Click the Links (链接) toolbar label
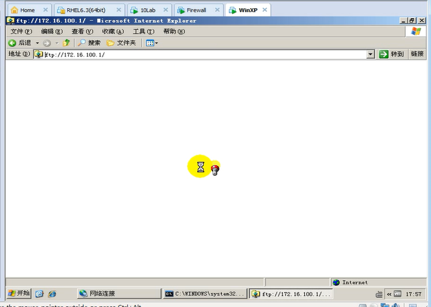 [x=417, y=55]
